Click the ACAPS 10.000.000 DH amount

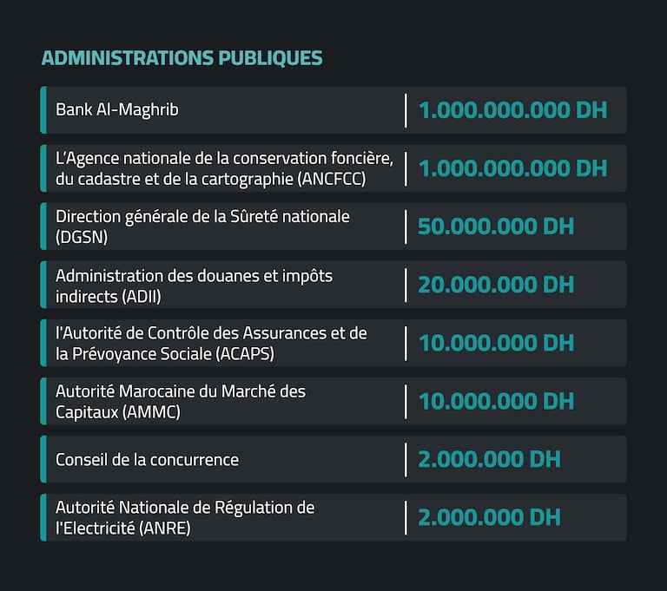click(x=496, y=343)
